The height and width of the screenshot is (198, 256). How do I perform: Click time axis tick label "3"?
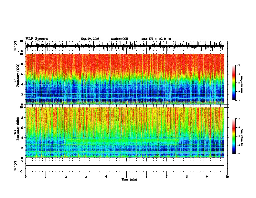tap(86, 177)
